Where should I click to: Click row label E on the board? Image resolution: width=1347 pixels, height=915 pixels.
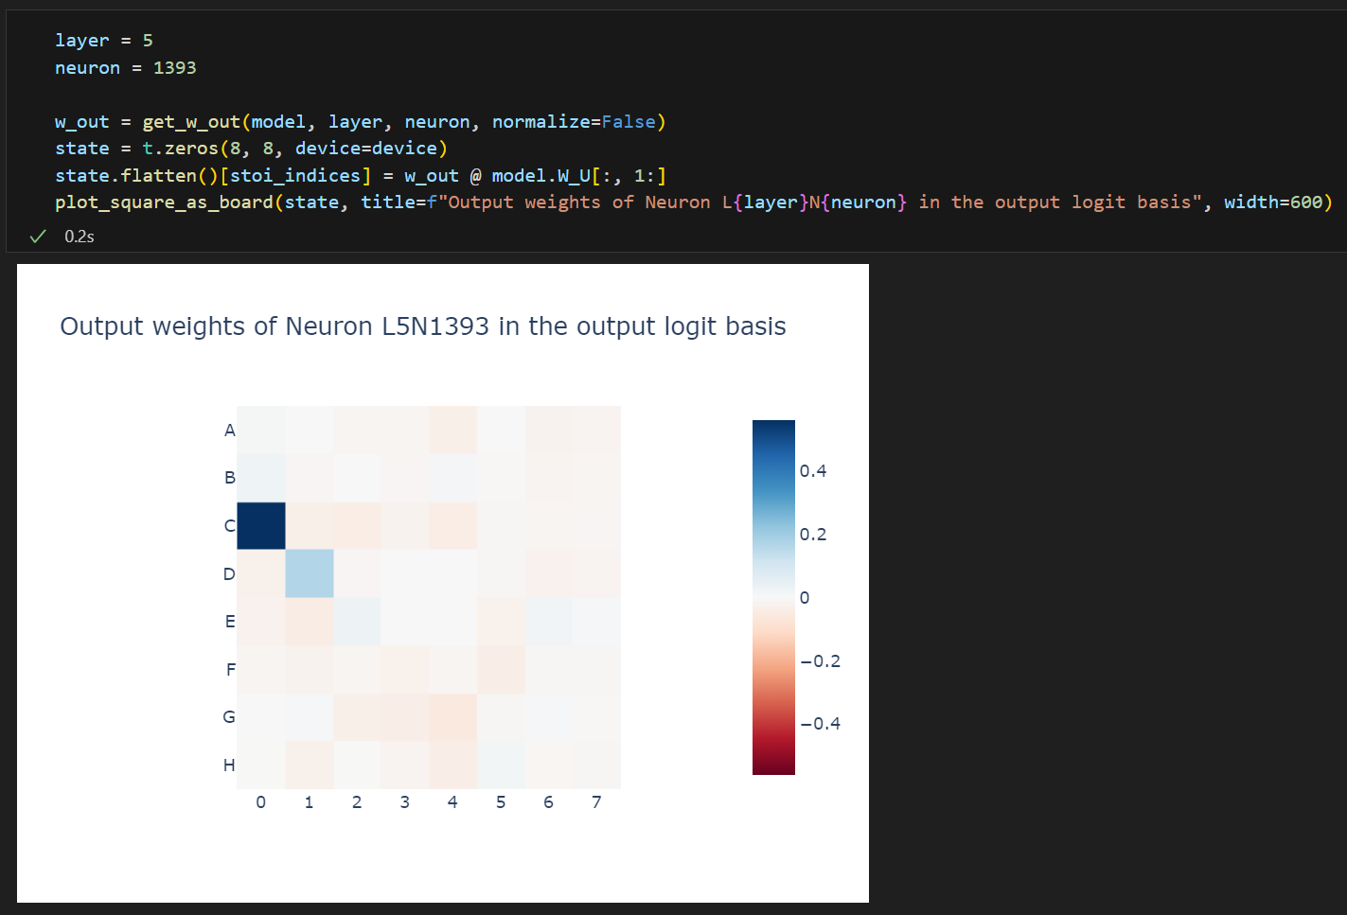[230, 622]
